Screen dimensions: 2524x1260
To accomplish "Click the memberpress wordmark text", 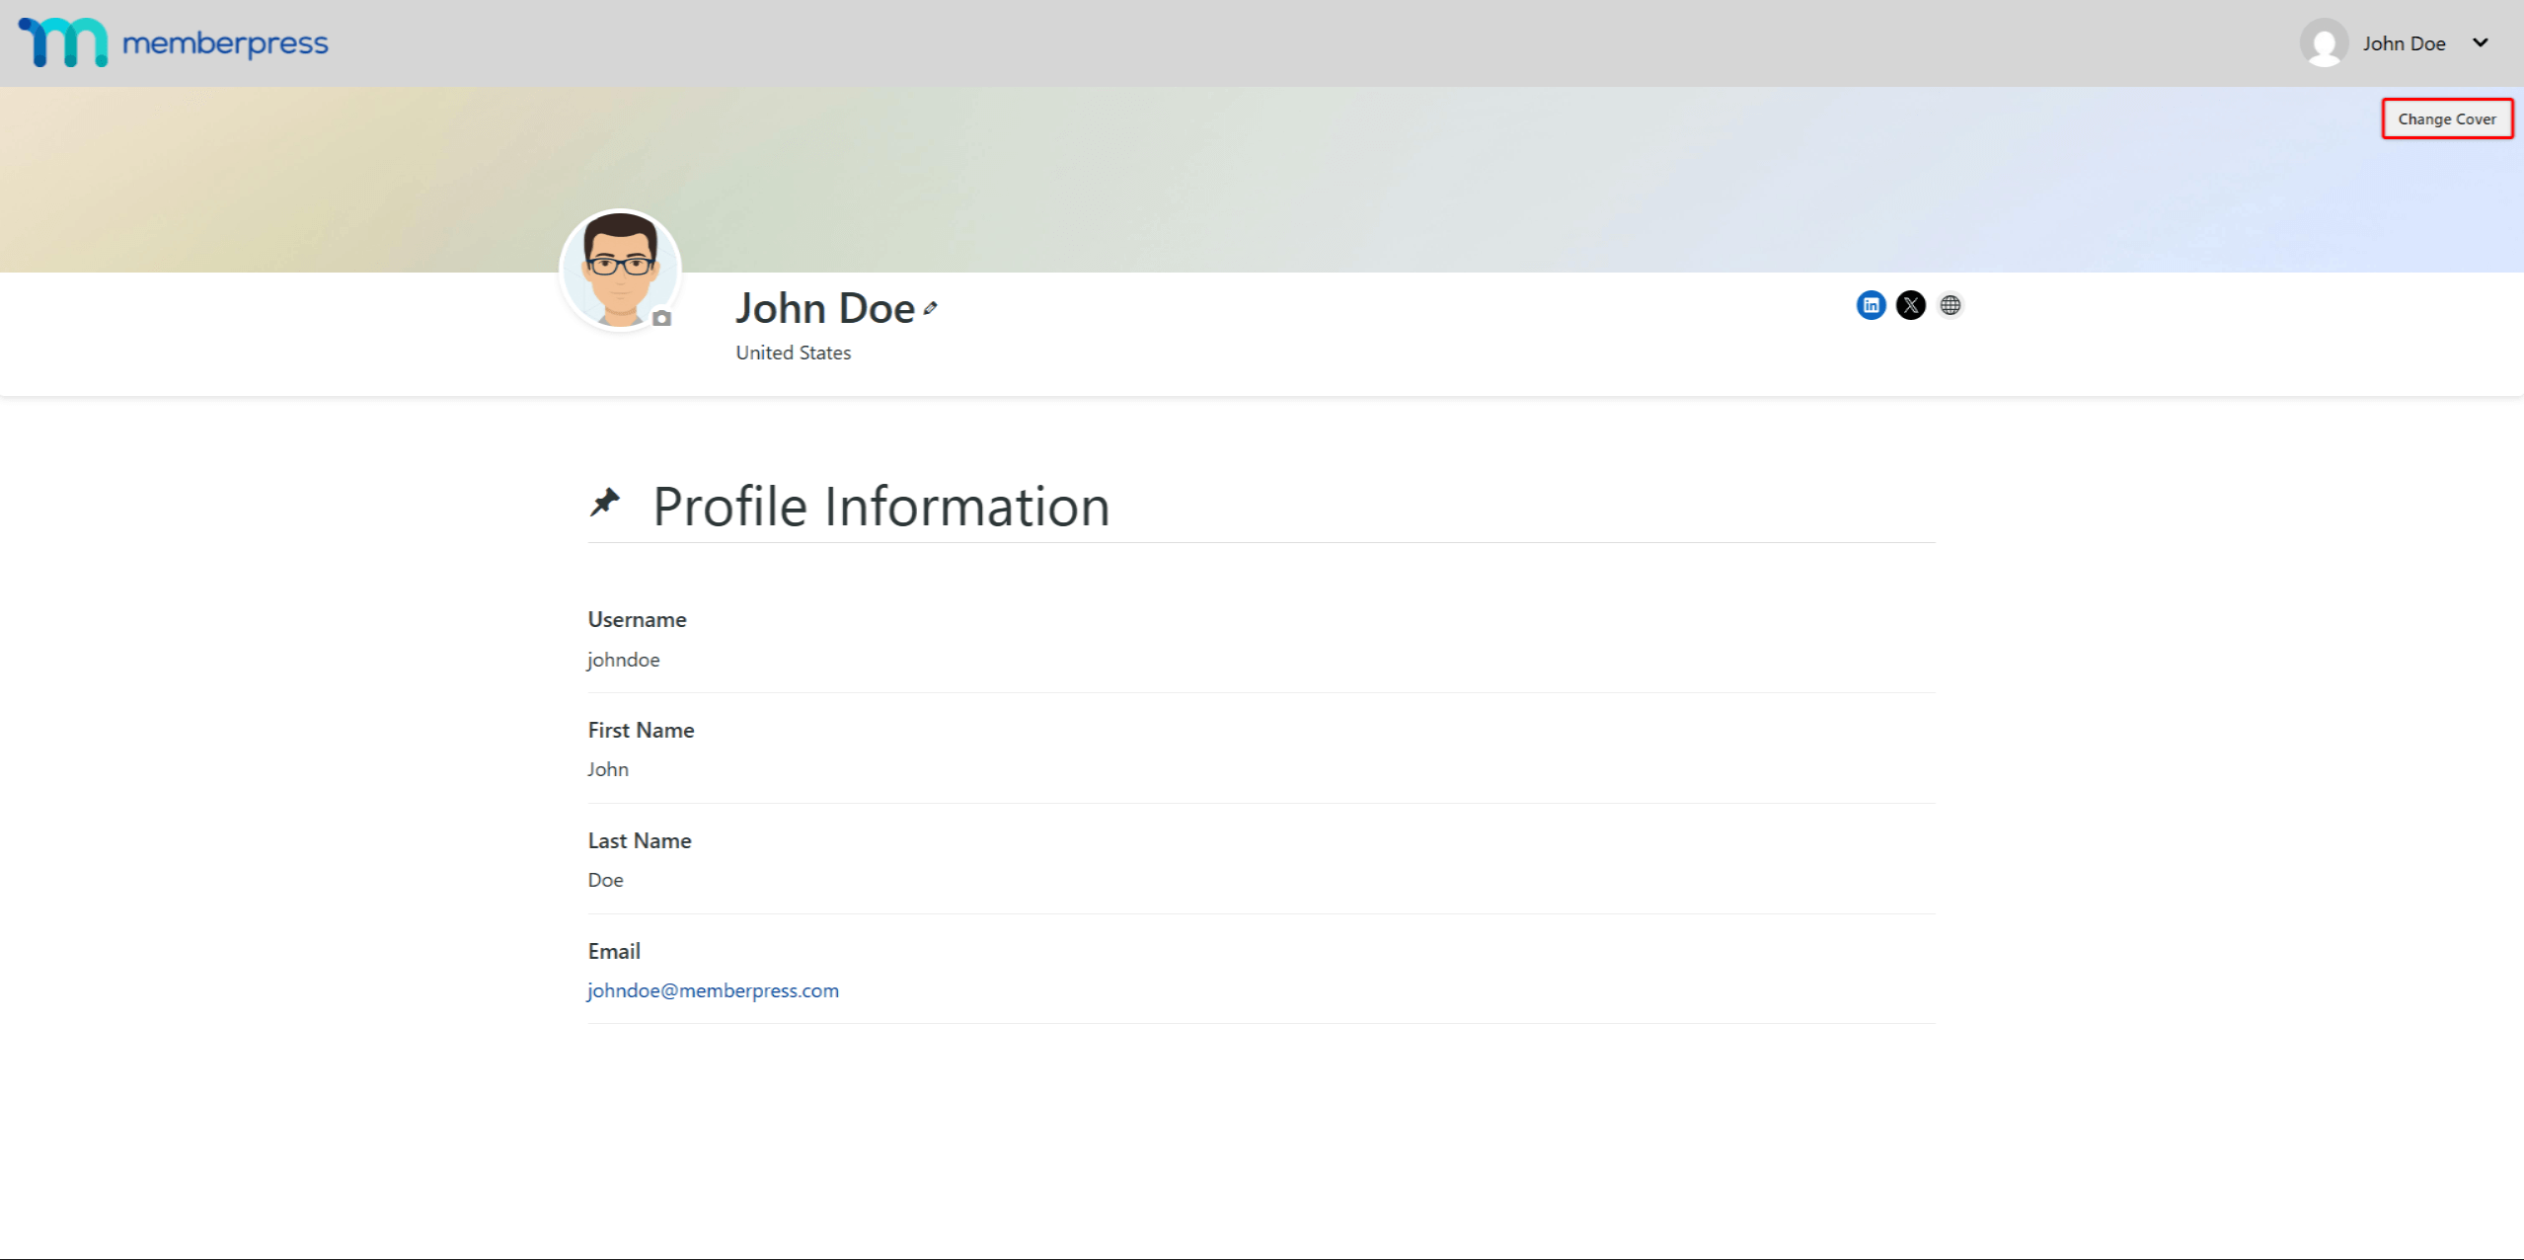I will pyautogui.click(x=225, y=43).
